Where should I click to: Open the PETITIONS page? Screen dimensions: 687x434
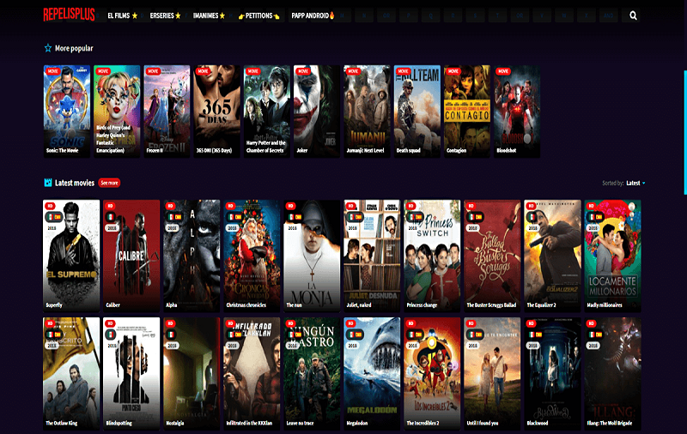258,15
